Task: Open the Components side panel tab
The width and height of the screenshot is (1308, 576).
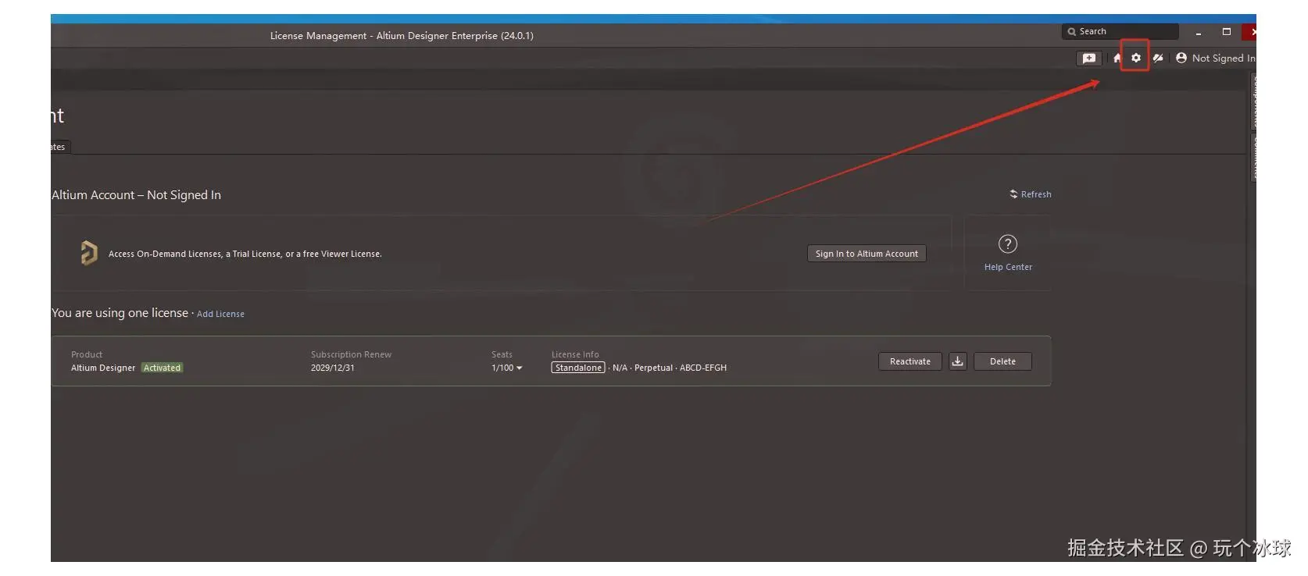Action: (1253, 101)
